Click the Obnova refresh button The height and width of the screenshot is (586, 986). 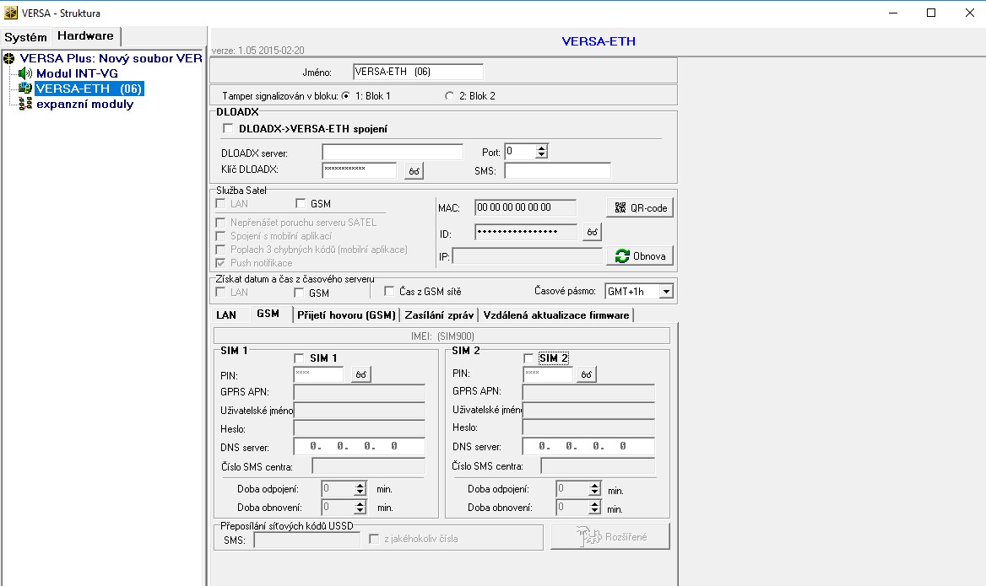click(640, 256)
